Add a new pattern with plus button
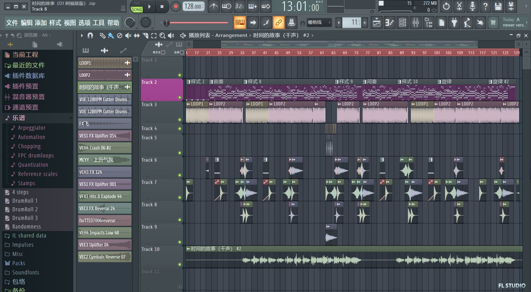This screenshot has width=531, height=292. tap(365, 22)
